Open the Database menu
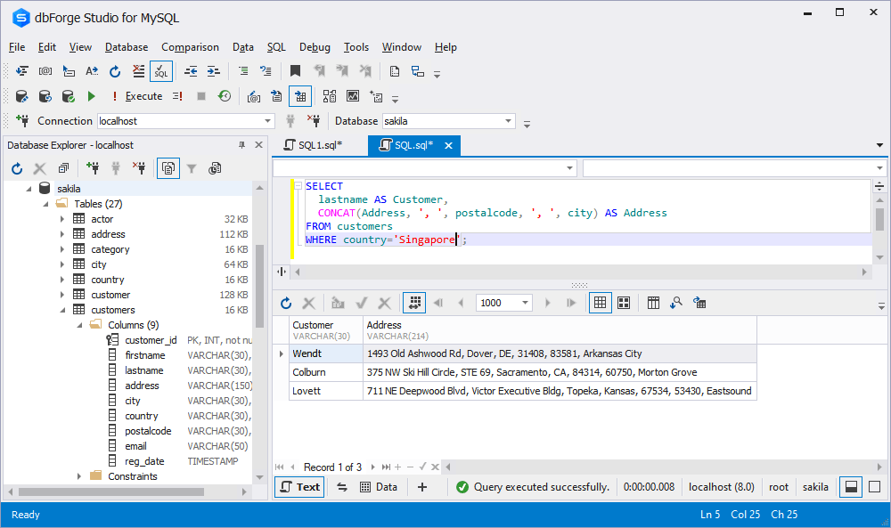The image size is (891, 528). (x=127, y=47)
